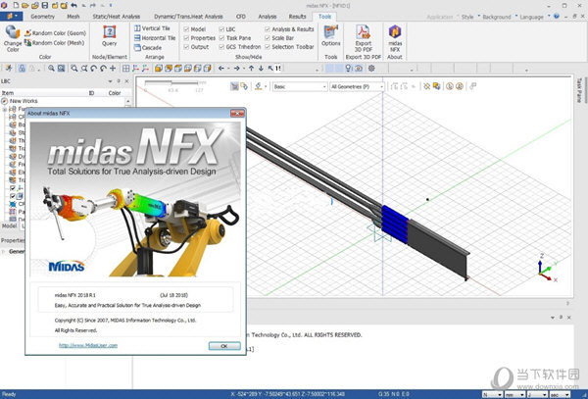588x399 pixels.
Task: Open the Basic dropdown in viewport toolbar
Action: pos(298,86)
